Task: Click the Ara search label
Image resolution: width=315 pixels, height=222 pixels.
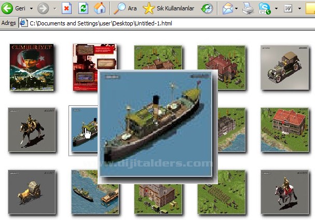Action: coord(132,8)
